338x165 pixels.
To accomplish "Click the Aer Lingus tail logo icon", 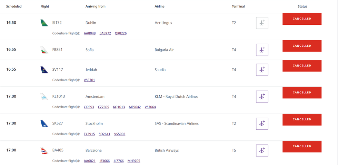I will coord(44,23).
